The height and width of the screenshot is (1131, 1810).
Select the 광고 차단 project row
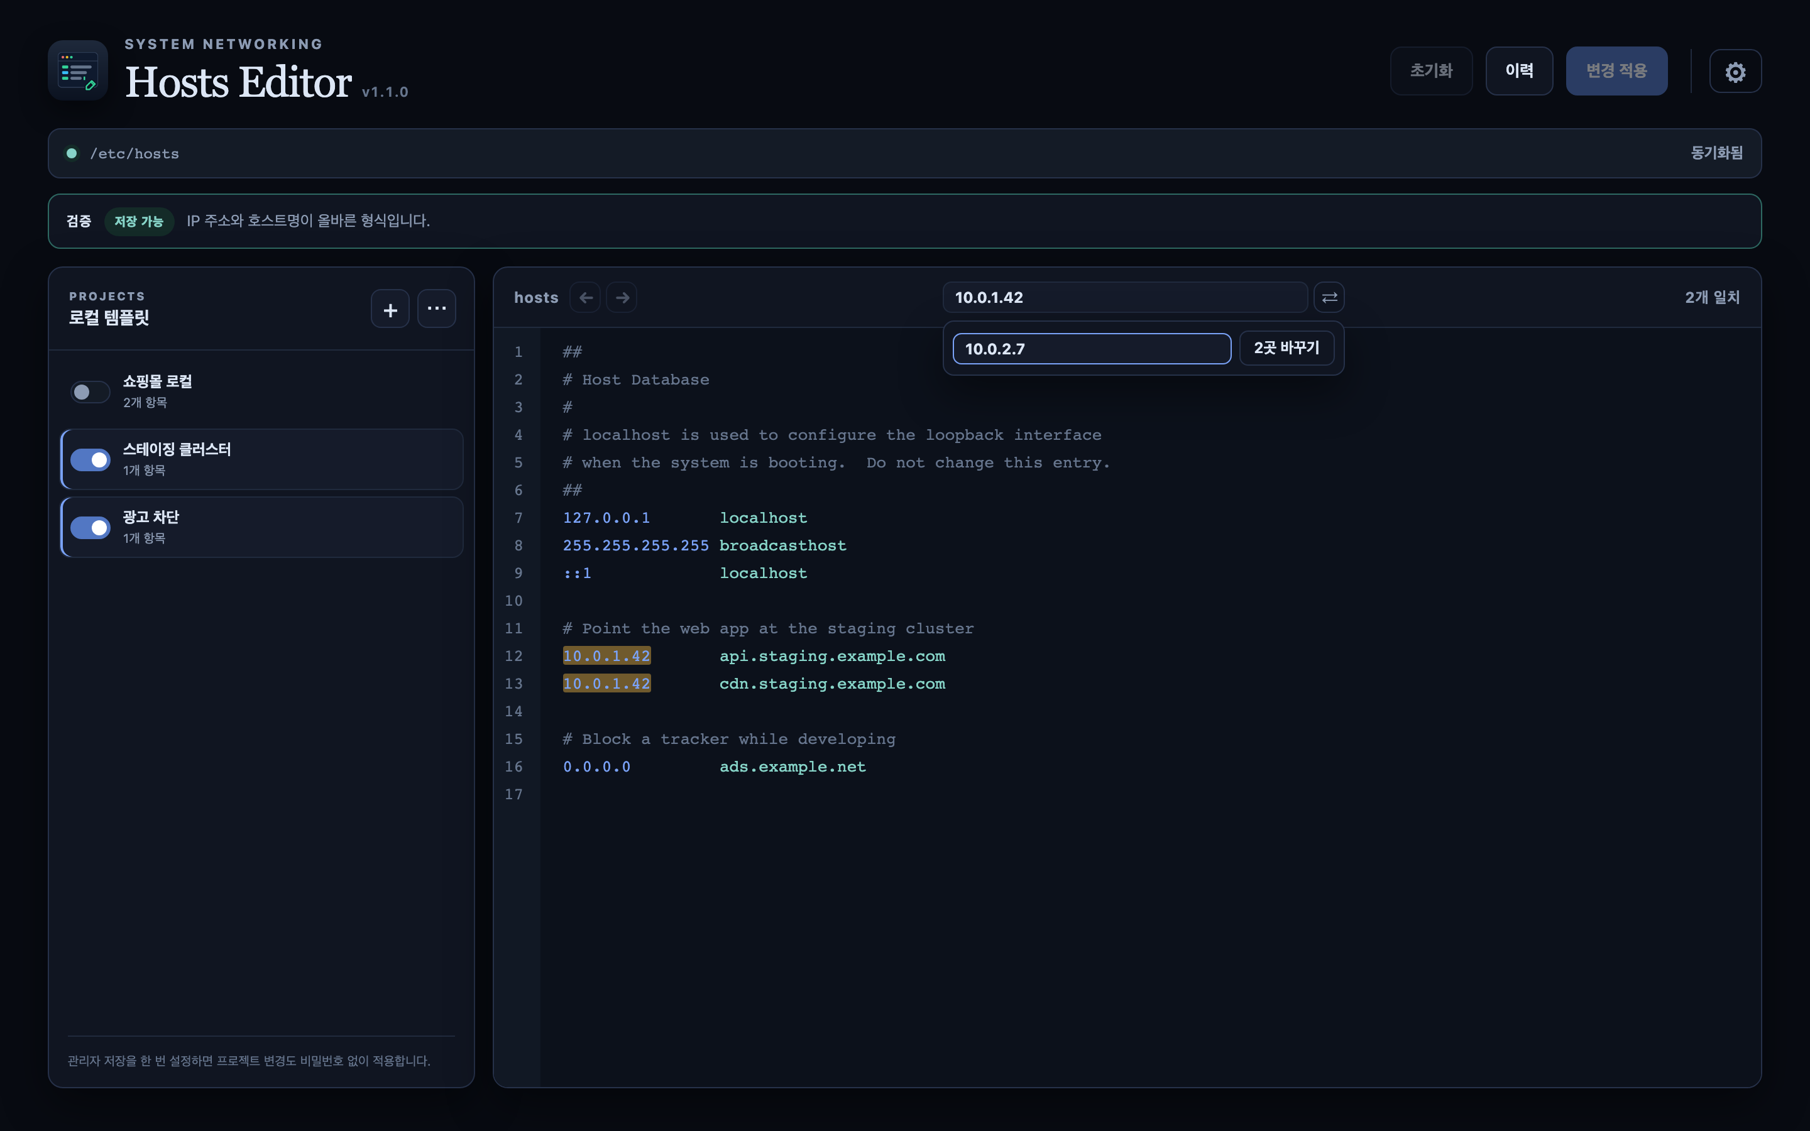point(262,527)
